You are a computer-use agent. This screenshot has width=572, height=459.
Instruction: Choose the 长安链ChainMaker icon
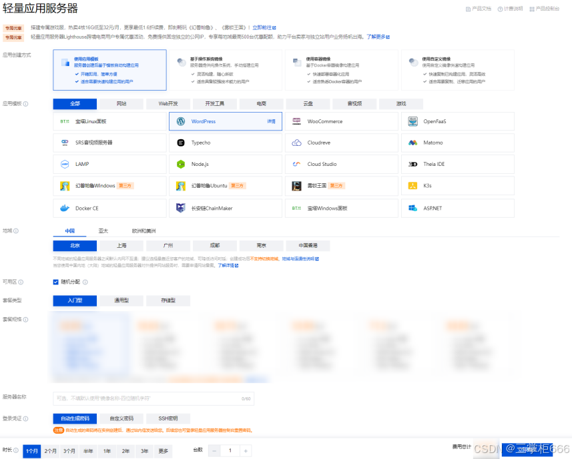(x=181, y=209)
